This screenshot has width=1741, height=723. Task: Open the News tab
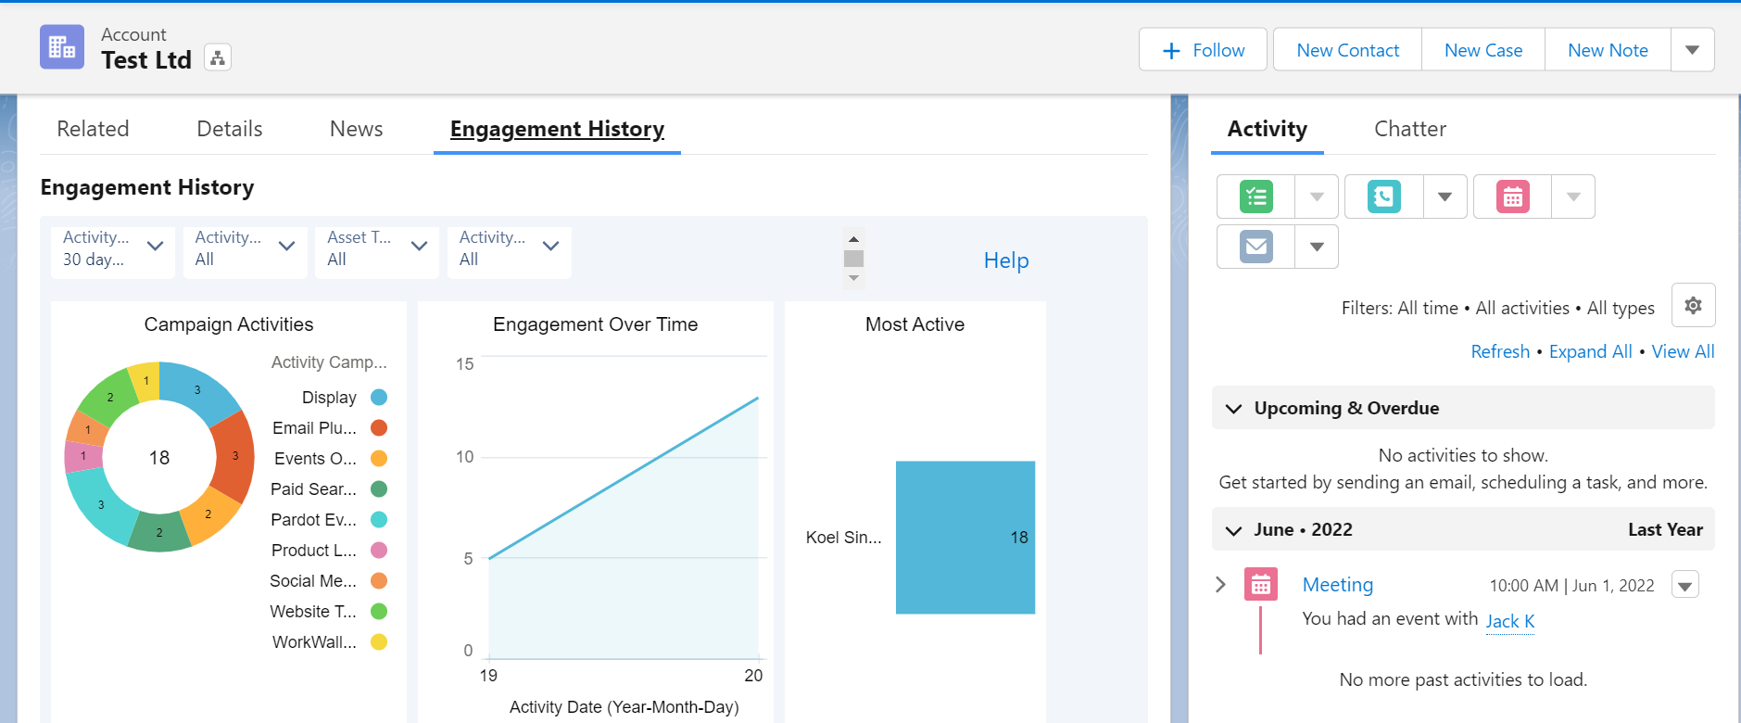(356, 129)
